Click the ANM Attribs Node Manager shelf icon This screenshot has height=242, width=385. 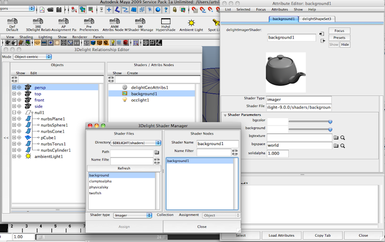pos(115,25)
